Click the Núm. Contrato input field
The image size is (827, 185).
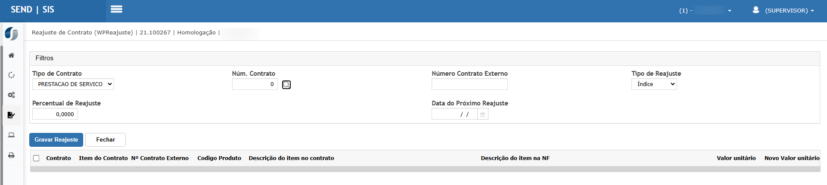(255, 84)
